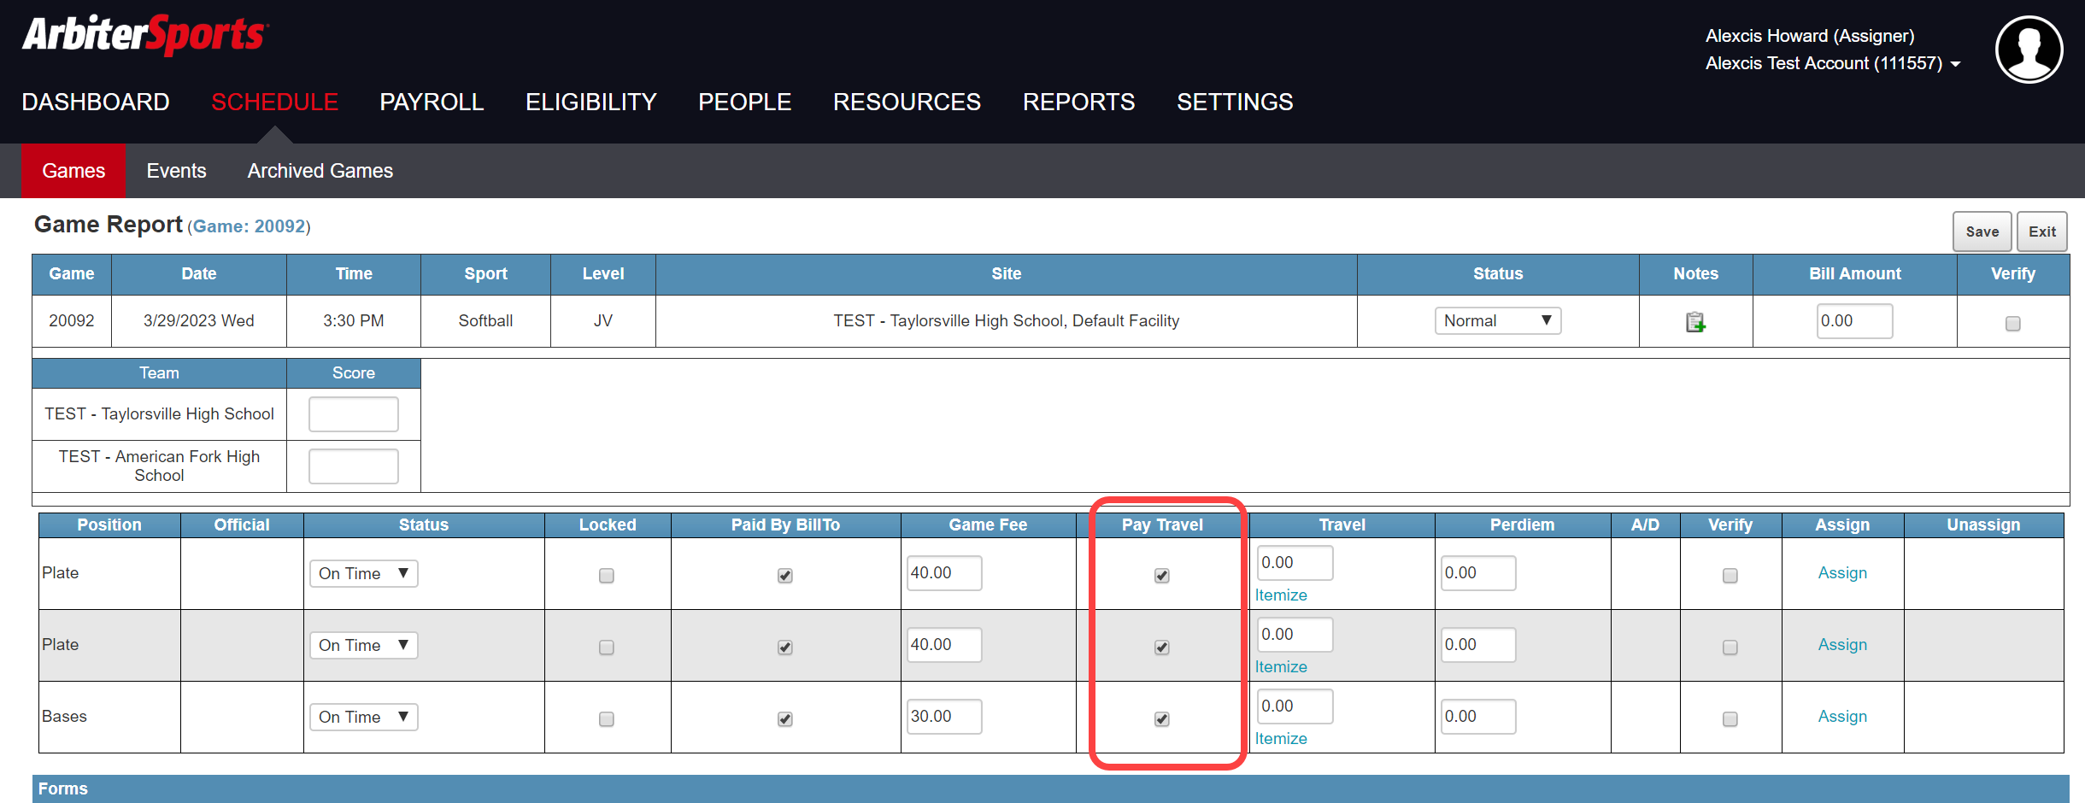Switch to the Archived Games tab
This screenshot has width=2085, height=803.
coord(320,171)
